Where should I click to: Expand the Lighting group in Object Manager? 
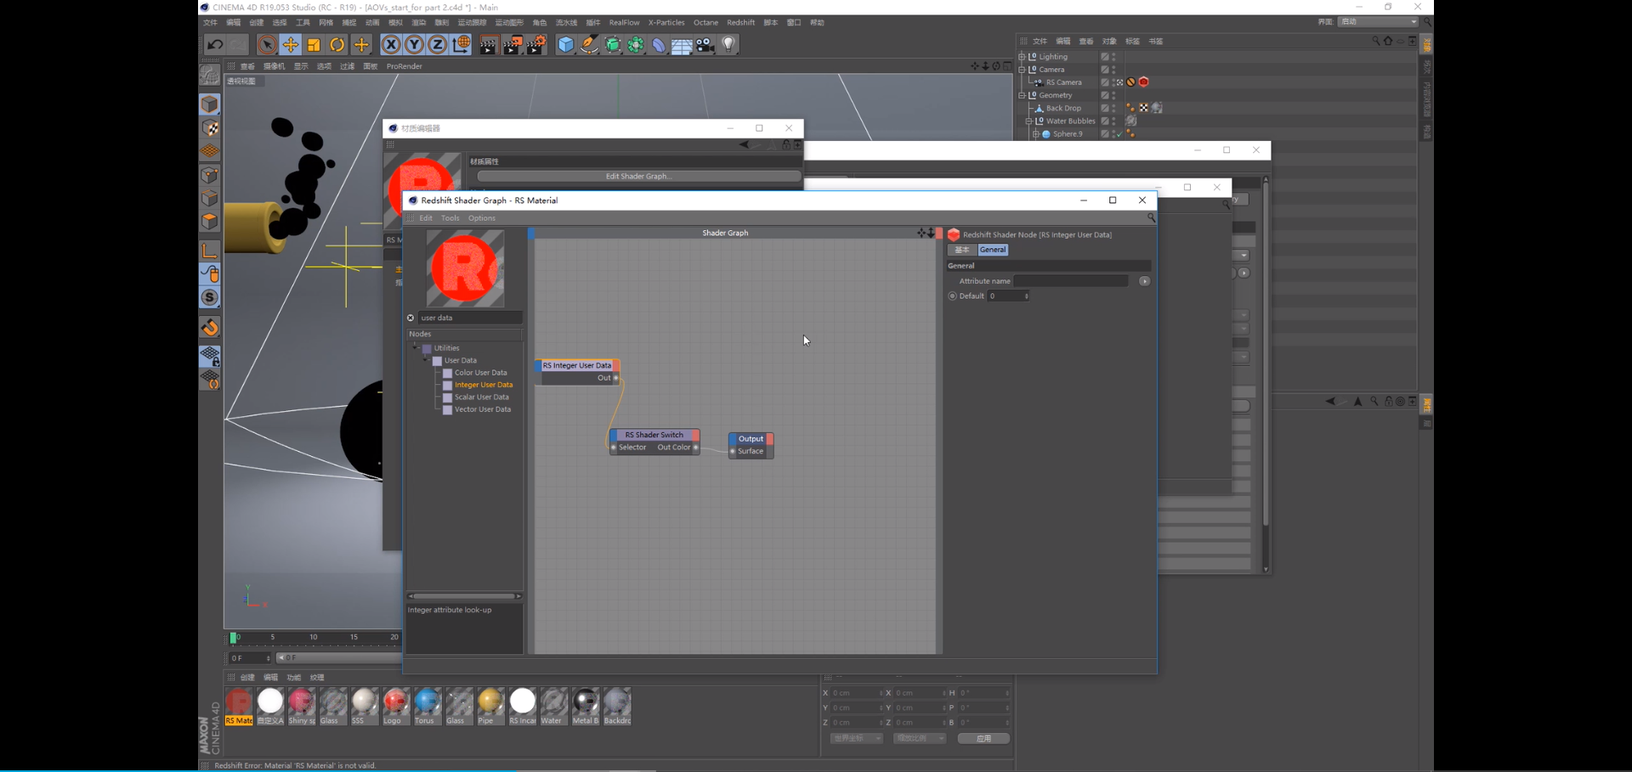click(x=1023, y=57)
